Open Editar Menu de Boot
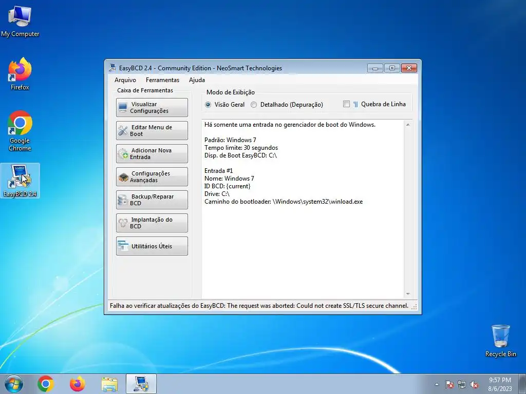Viewport: 526px width, 394px height. click(152, 131)
